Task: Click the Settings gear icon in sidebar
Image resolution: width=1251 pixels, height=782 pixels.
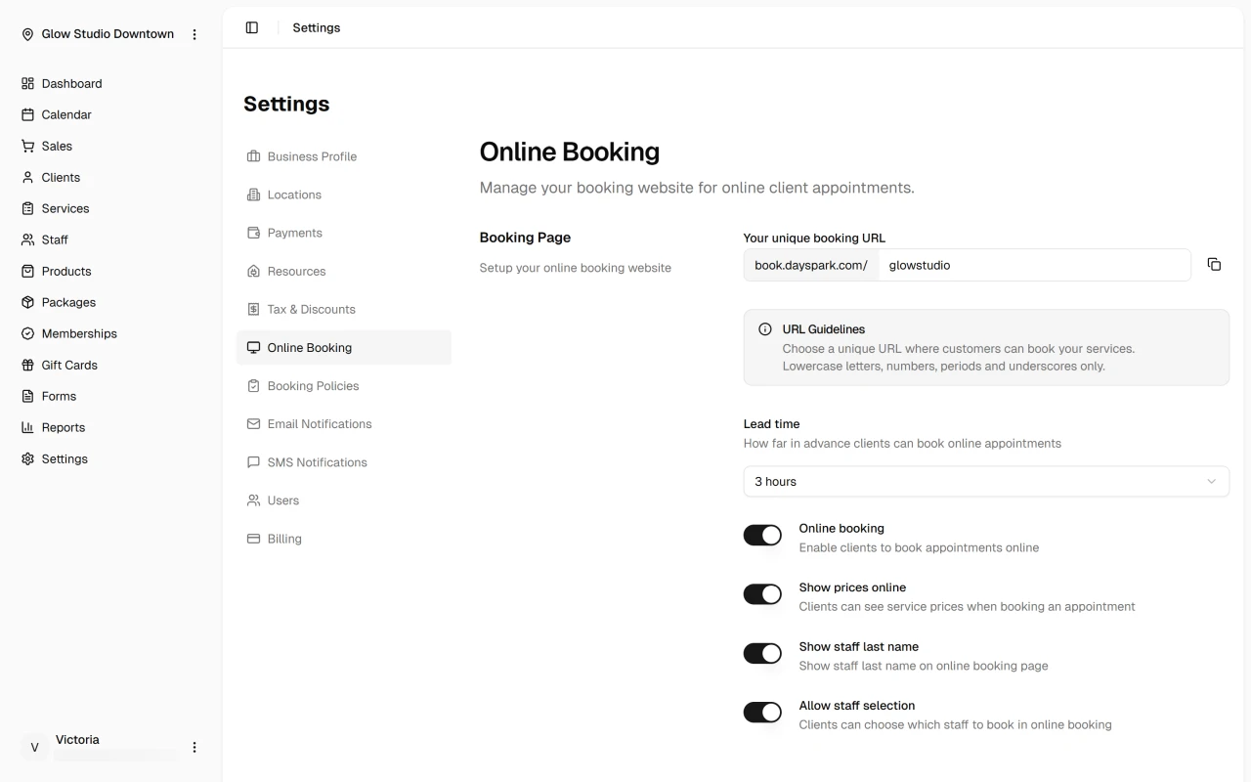Action: [27, 459]
